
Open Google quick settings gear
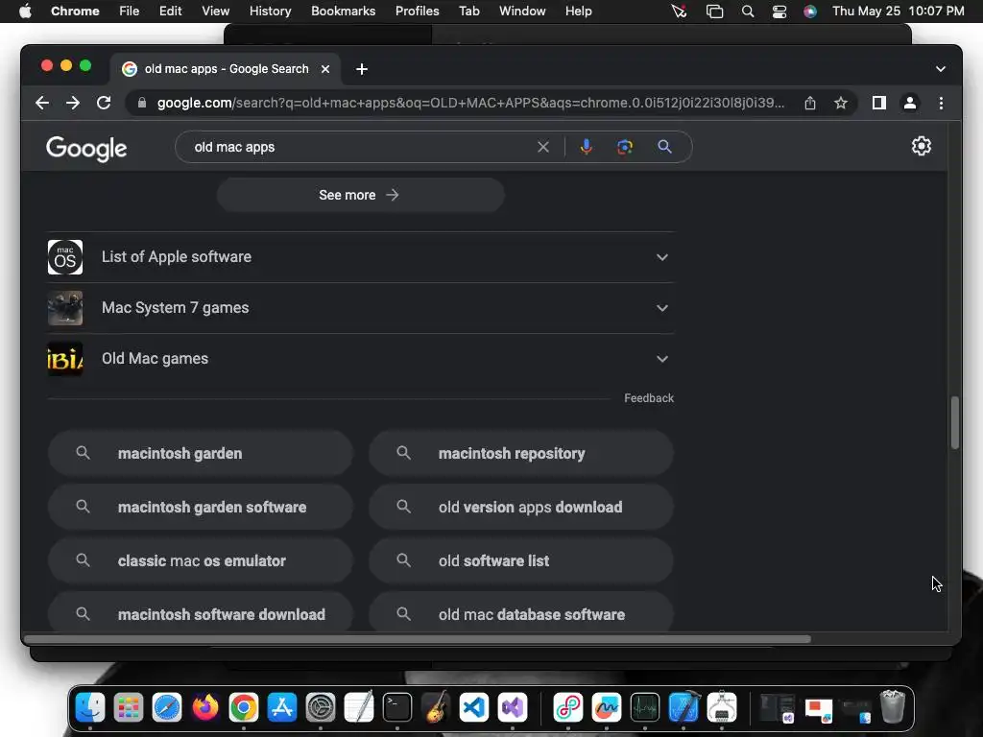(x=921, y=146)
